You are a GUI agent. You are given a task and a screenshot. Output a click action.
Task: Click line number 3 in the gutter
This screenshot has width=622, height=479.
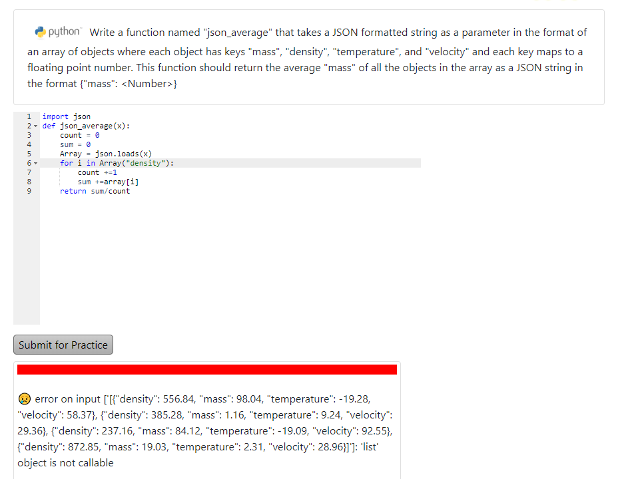coord(29,135)
